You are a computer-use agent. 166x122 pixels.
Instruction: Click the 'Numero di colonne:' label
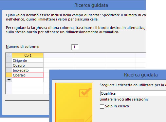[x=23, y=47]
